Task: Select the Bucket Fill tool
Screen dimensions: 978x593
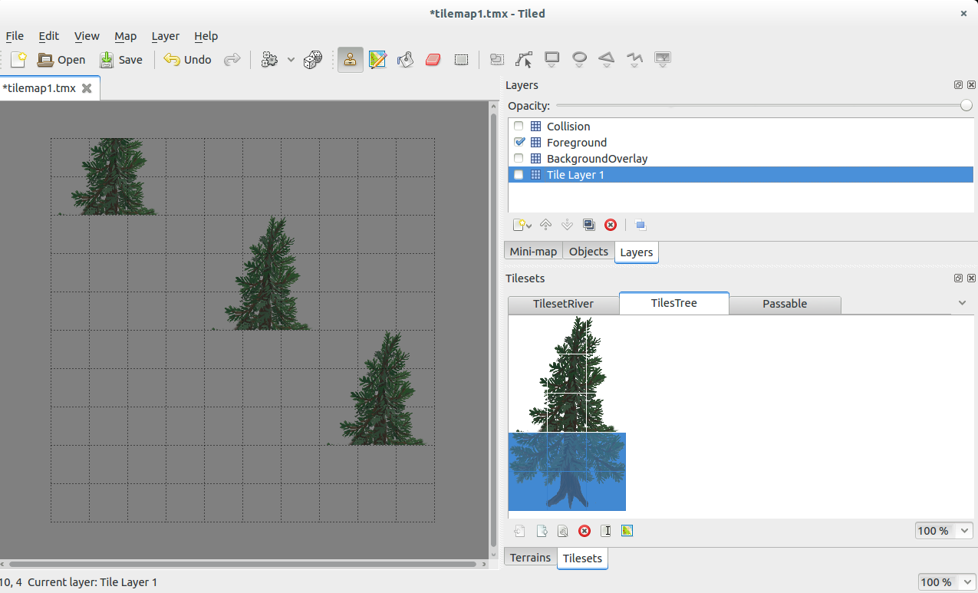Action: 405,59
